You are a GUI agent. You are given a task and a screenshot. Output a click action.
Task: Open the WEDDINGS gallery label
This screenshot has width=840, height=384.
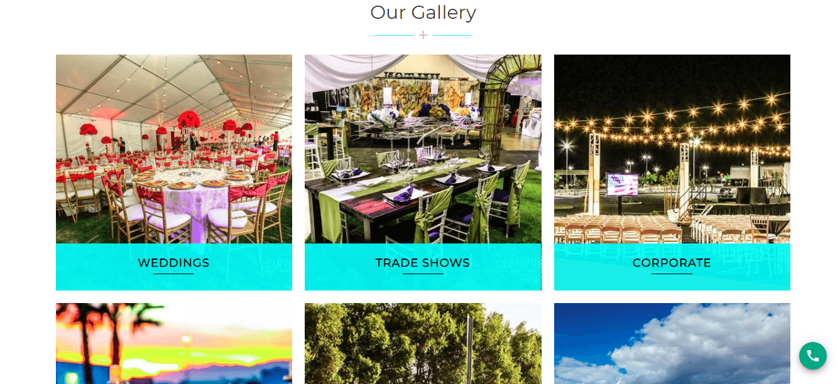pyautogui.click(x=173, y=263)
